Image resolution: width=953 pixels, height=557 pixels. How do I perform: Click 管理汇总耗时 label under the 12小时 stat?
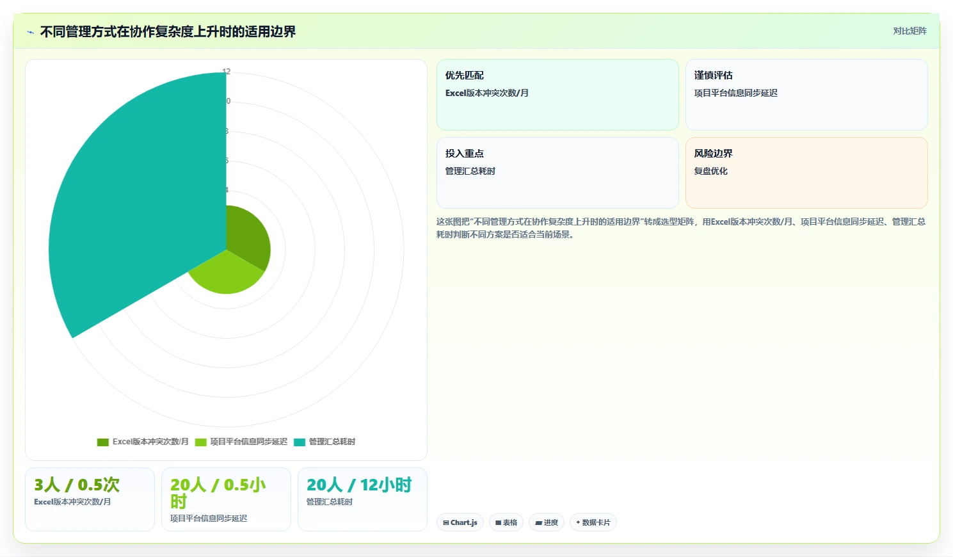(x=330, y=502)
